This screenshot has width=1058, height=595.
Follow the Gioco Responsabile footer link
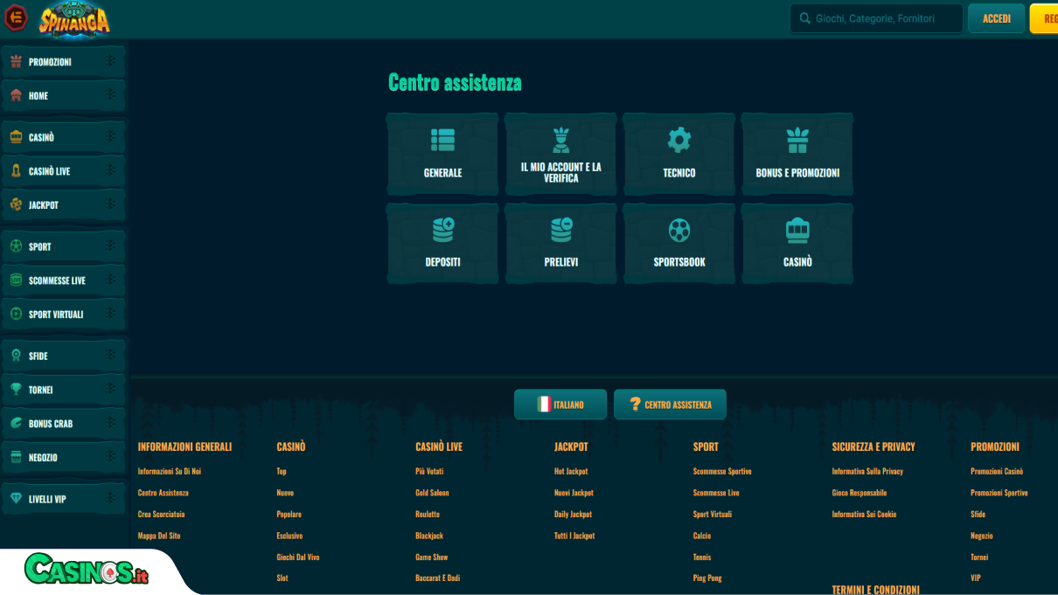click(x=860, y=493)
